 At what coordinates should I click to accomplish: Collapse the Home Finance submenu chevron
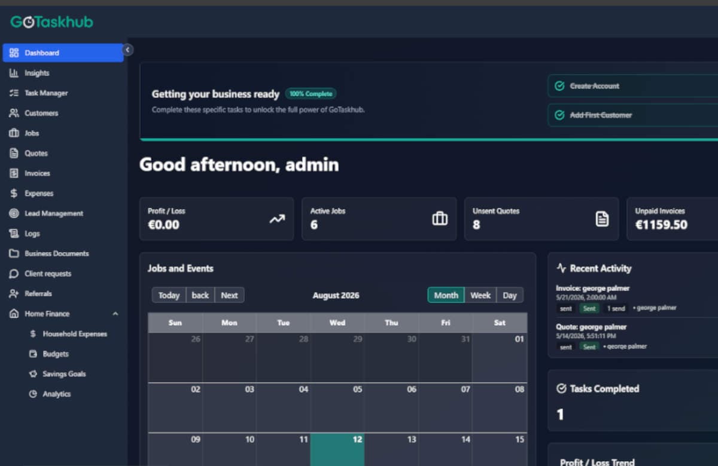point(115,314)
